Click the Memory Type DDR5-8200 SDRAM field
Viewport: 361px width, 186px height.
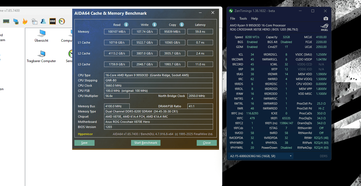pos(159,111)
